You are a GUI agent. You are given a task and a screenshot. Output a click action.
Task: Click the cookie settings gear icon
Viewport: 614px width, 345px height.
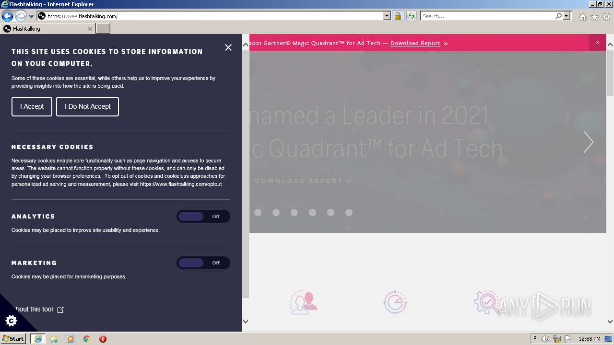[11, 321]
